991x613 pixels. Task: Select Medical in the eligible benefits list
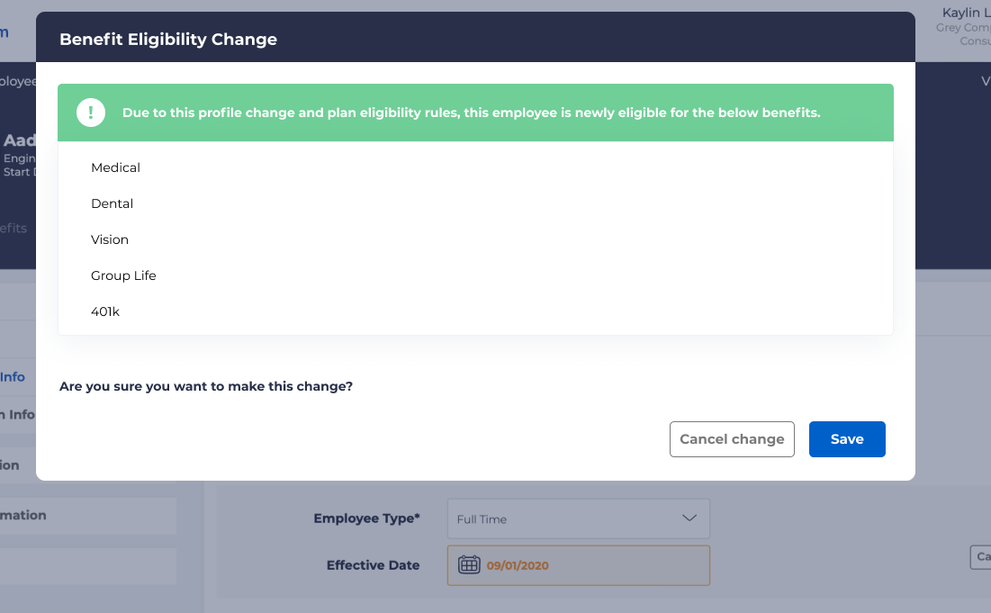116,167
